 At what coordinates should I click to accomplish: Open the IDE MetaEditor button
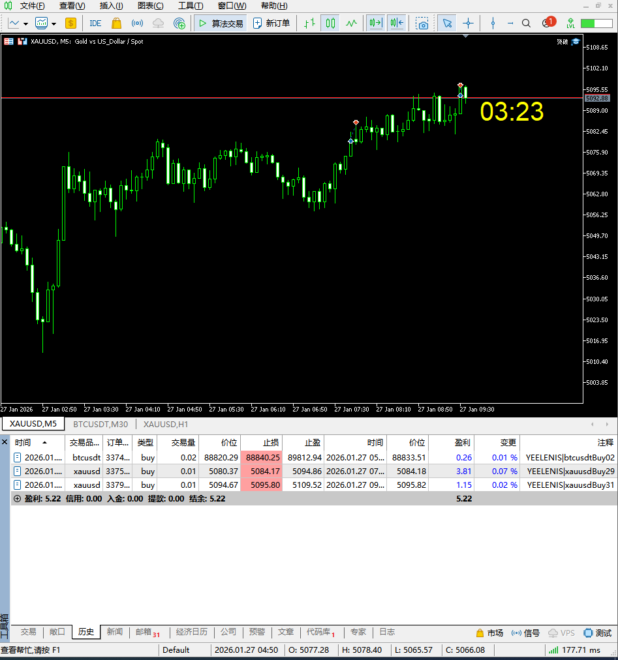click(96, 23)
